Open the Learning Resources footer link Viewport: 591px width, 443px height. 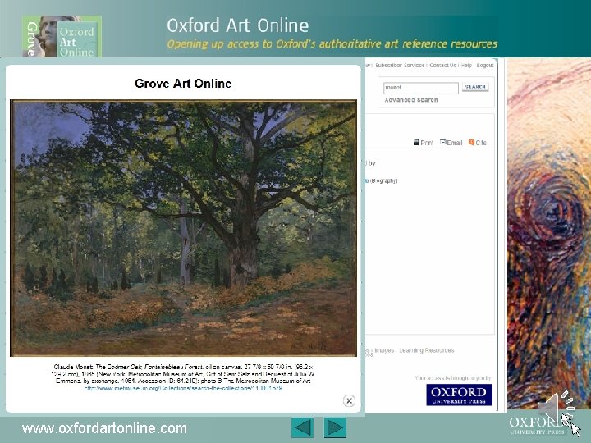(427, 350)
